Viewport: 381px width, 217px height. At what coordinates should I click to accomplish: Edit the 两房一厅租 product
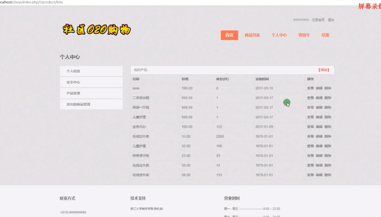tap(319, 107)
